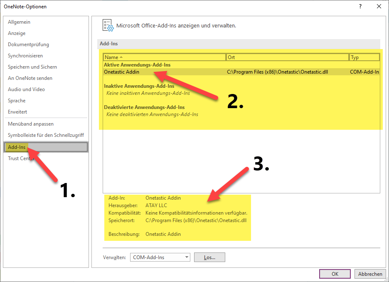This screenshot has height=282, width=389.
Task: Click the Deaktivierte Anwendungs-Add-Ins heading
Action: tap(144, 107)
